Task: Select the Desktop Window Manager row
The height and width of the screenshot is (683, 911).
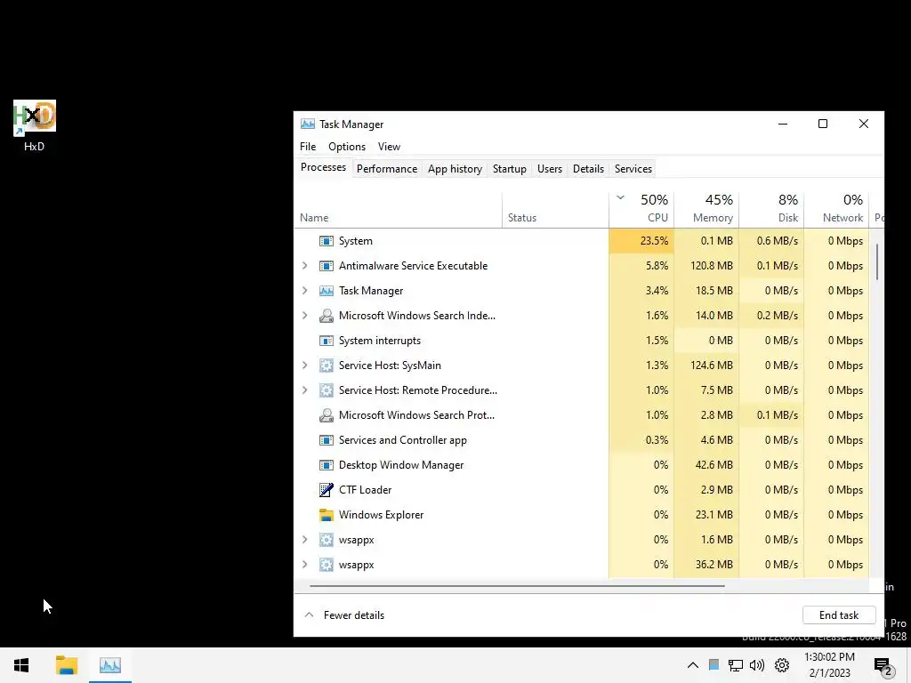Action: click(x=582, y=465)
